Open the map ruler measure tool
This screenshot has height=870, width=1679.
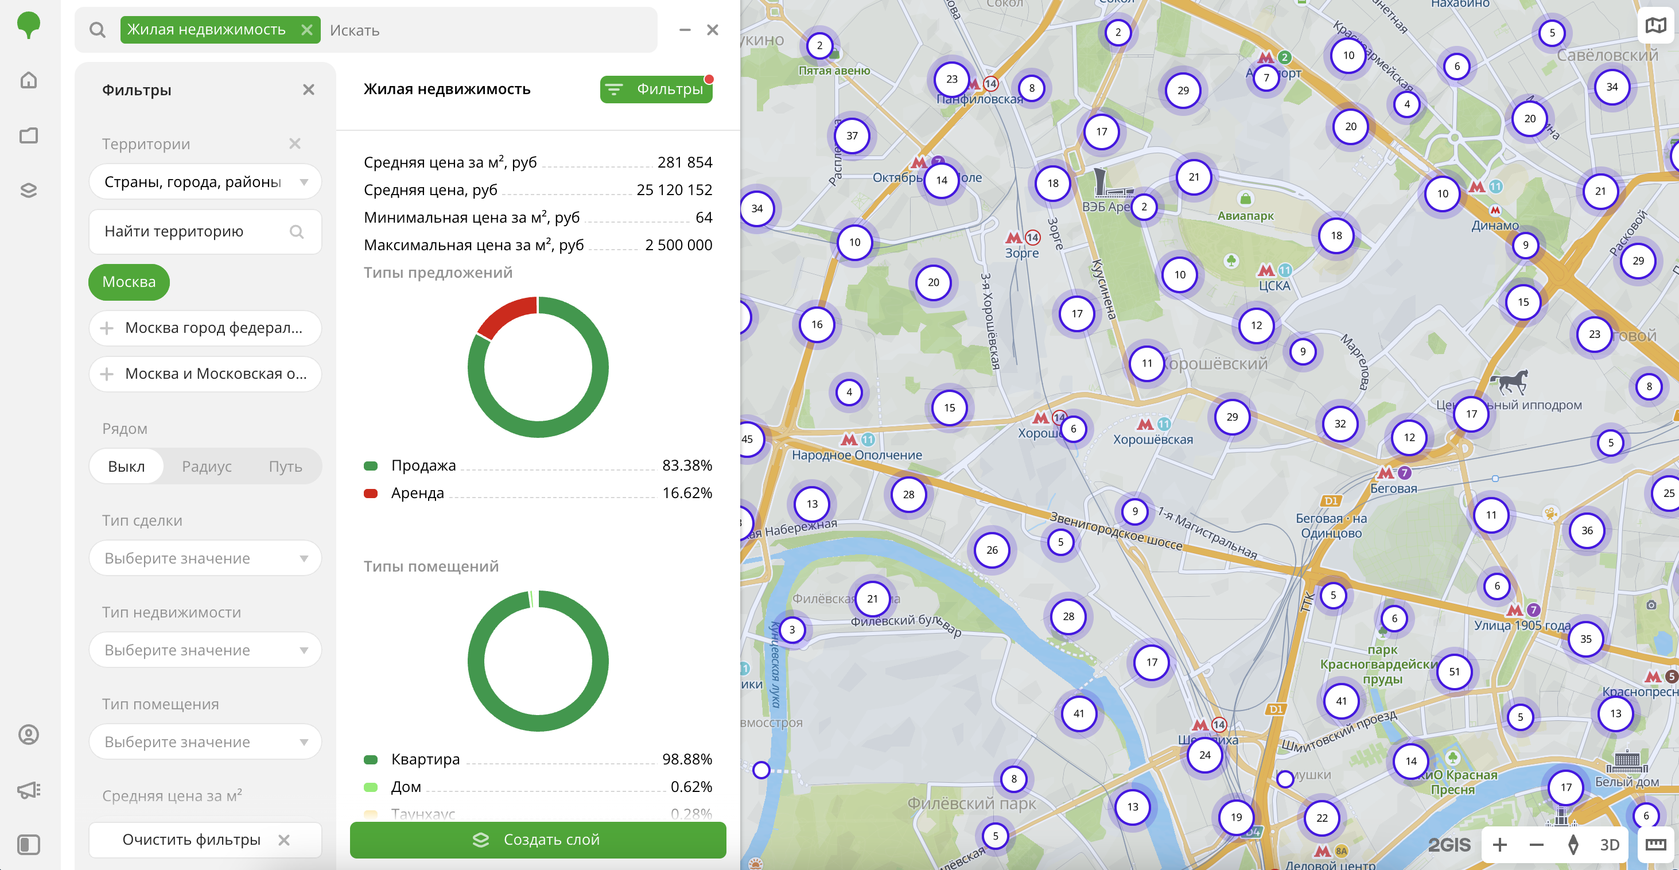click(1655, 845)
